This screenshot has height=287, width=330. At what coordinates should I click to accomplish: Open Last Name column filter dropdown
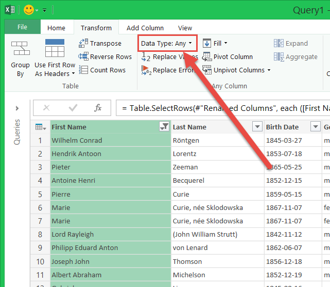[x=257, y=127]
